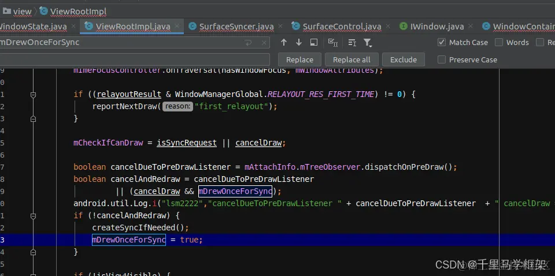Viewport: 555px width, 276px height.
Task: Click RELAYOUT_RES_FIRST_TIME constant
Action: pos(321,94)
